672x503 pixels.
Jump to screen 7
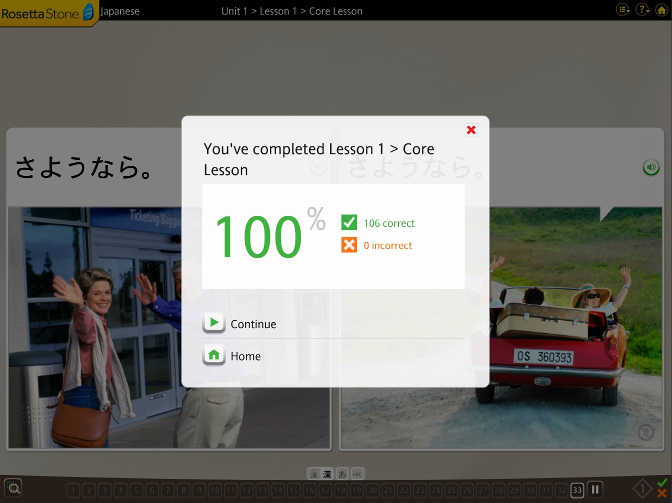[167, 490]
